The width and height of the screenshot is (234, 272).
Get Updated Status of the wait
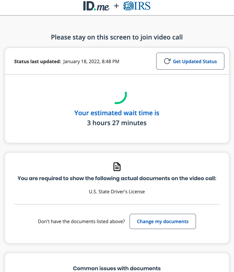pos(190,61)
